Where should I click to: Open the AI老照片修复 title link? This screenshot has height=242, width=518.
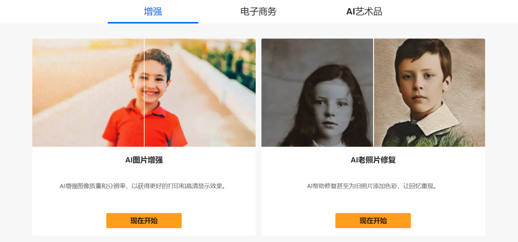click(x=373, y=160)
